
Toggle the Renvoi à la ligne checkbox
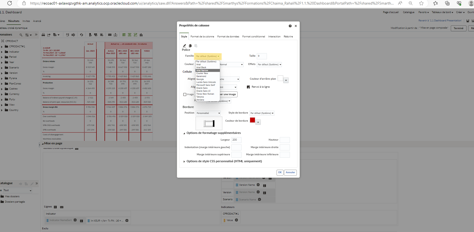click(x=248, y=87)
